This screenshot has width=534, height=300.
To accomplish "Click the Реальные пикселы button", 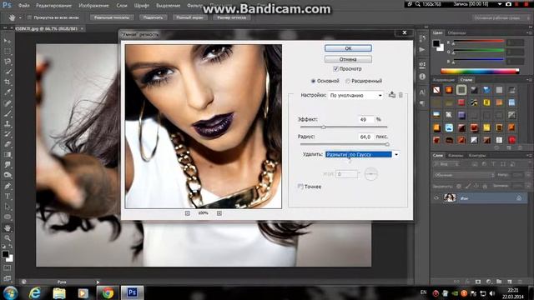I will (112, 17).
